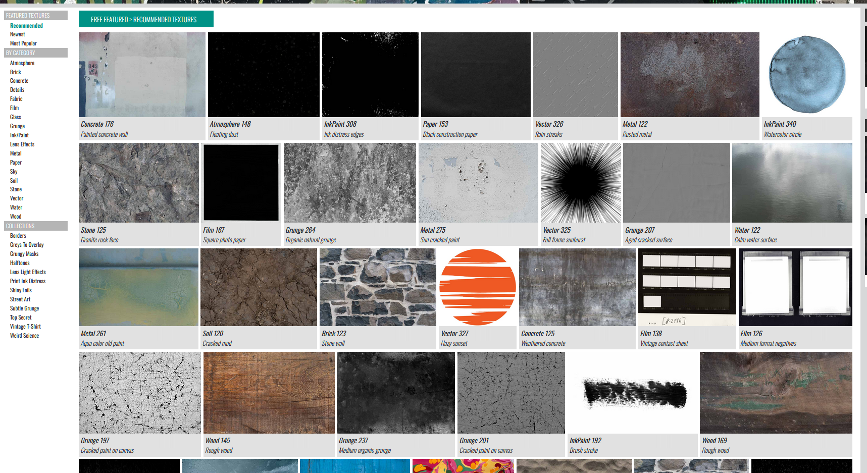867x473 pixels.
Task: Open the Wood 169 rough wood thumbnail
Action: click(x=776, y=393)
